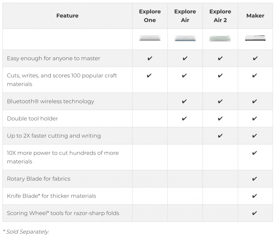
Task: Click Explore Air's Bluetooth checkmark
Action: coord(184,101)
